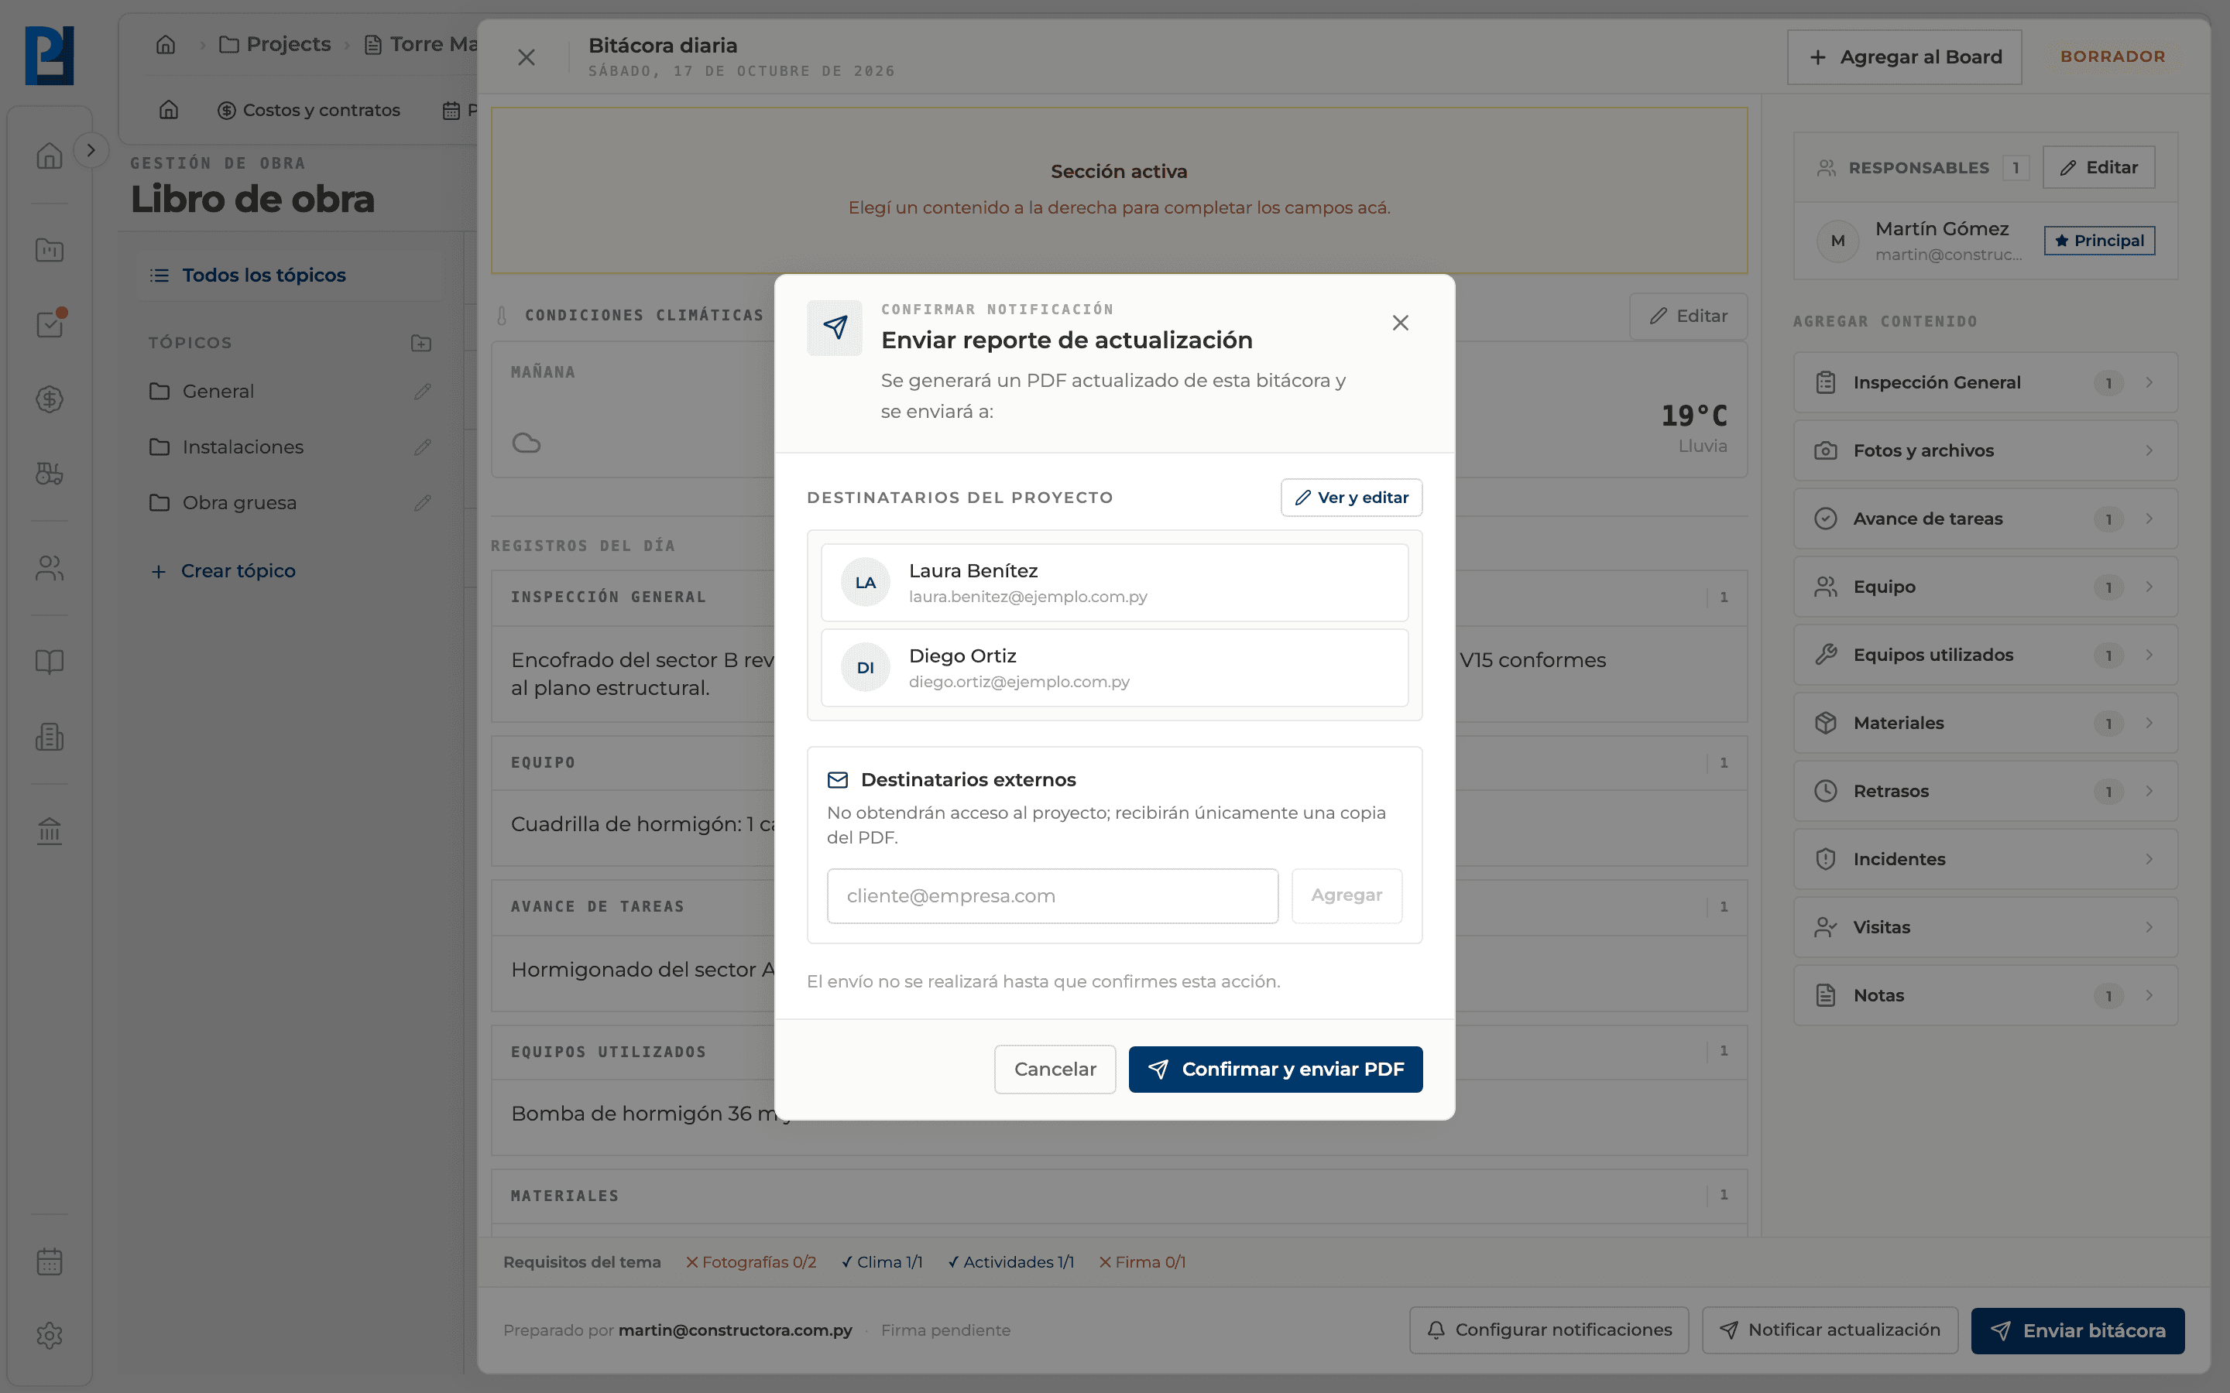Viewport: 2230px width, 1393px height.
Task: Click Cancelar in the dialog
Action: click(1055, 1070)
